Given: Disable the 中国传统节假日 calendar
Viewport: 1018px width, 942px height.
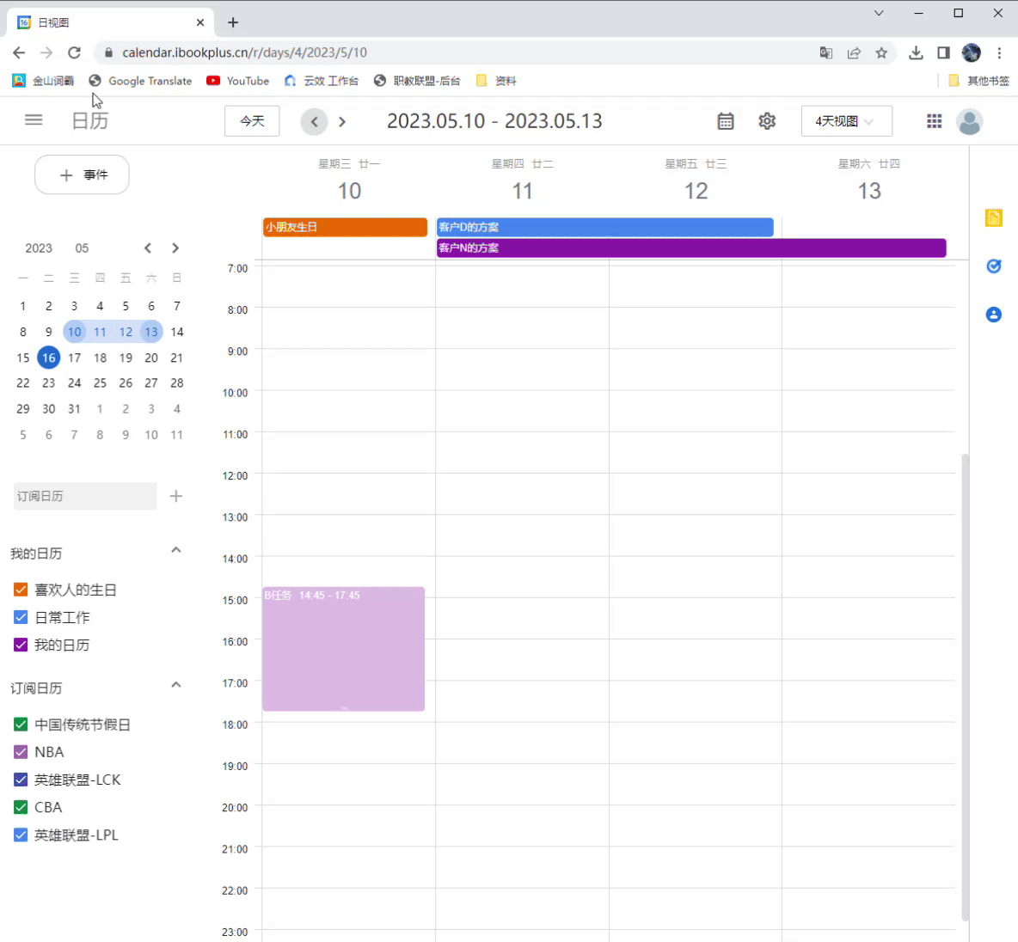Looking at the screenshot, I should pos(19,724).
